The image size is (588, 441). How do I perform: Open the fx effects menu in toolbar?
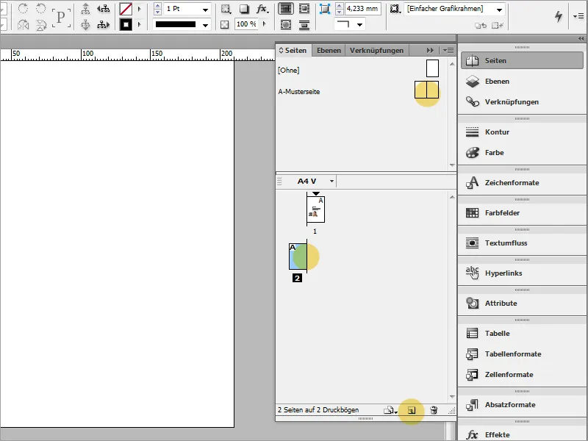(x=262, y=9)
